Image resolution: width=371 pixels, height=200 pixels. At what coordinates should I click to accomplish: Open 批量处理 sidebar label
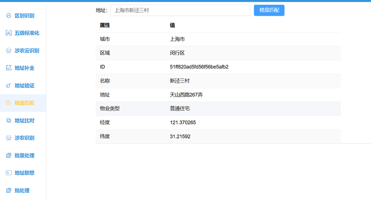tap(25, 156)
